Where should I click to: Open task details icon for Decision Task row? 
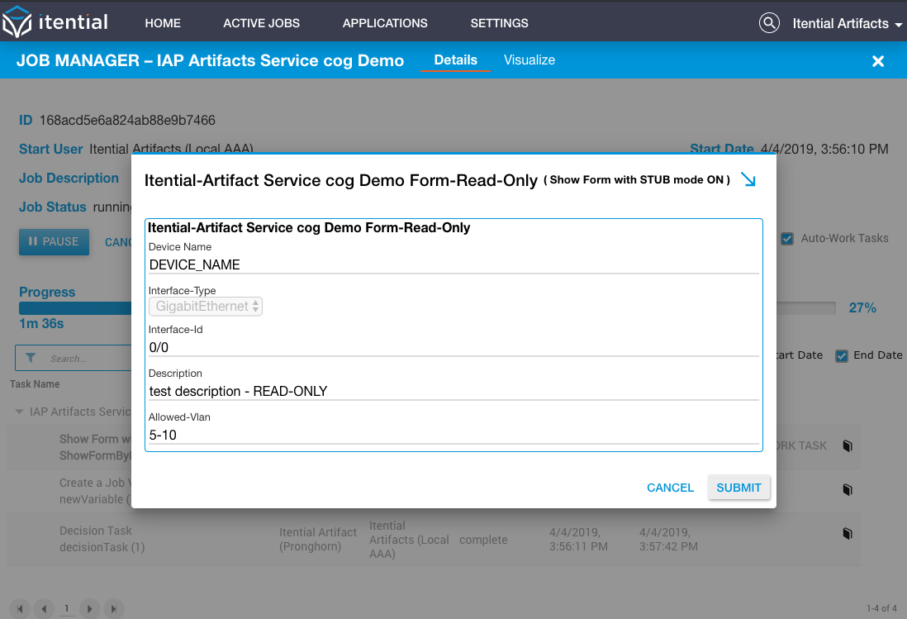click(x=848, y=533)
